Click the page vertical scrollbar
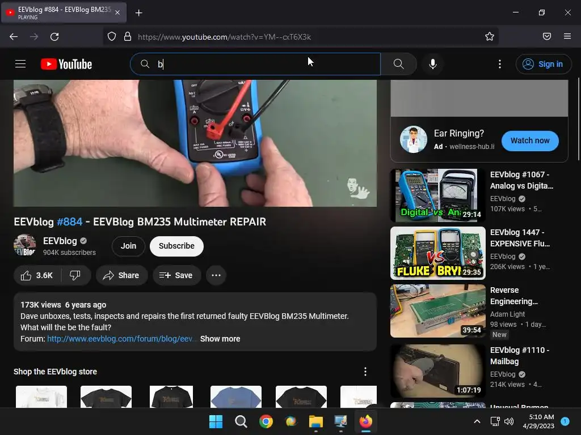The height and width of the screenshot is (435, 581). (x=578, y=119)
